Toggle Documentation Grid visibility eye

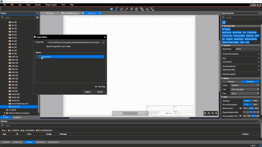(240, 116)
